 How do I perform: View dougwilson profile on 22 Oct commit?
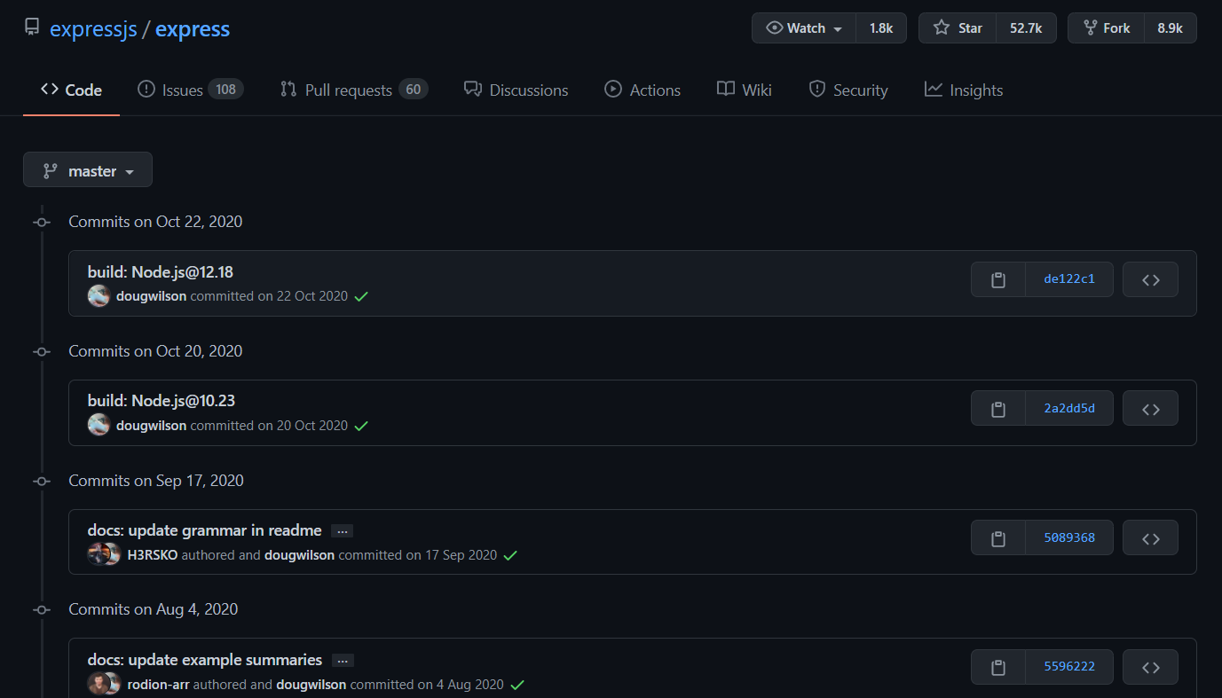point(152,296)
